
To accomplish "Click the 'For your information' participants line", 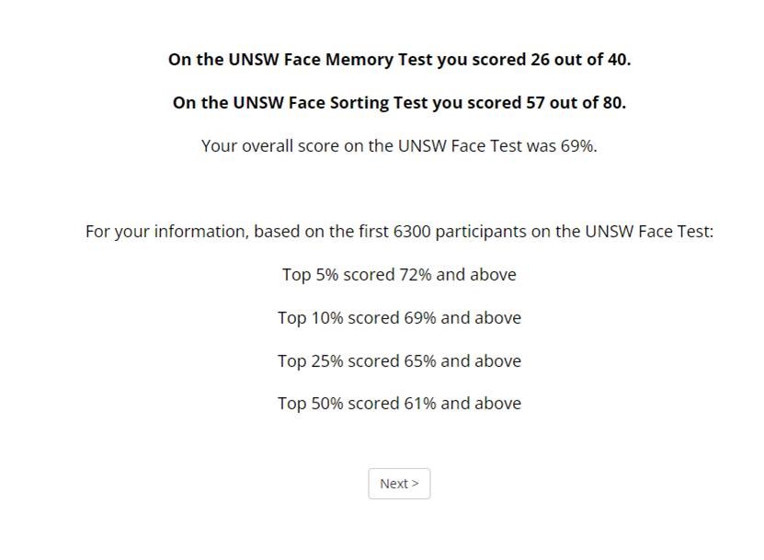I will point(399,232).
